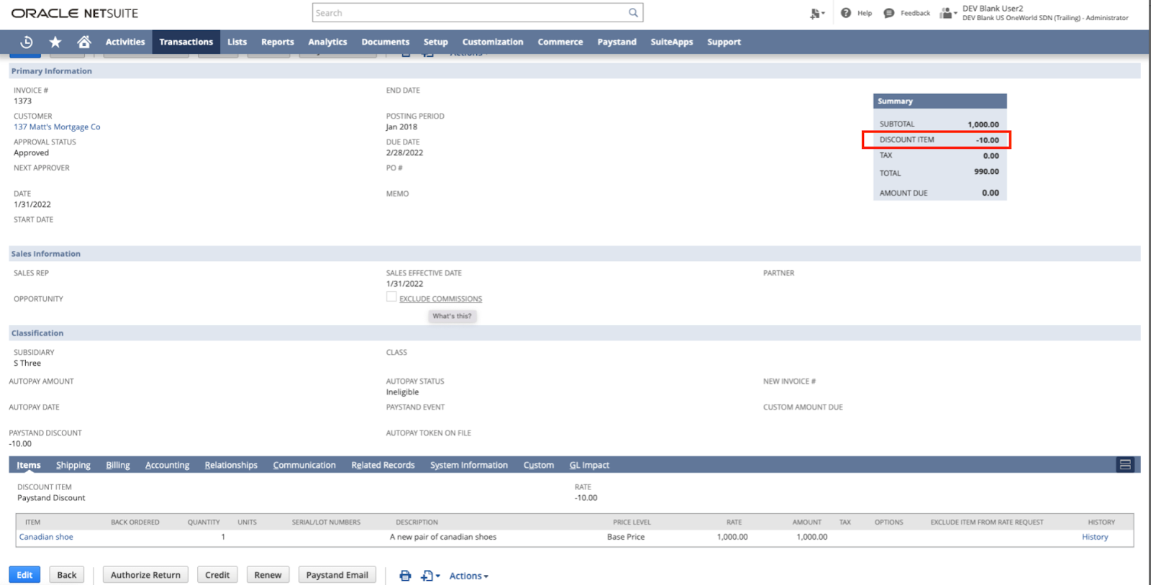This screenshot has width=1151, height=585.
Task: Click the Paystand Email button
Action: click(x=337, y=575)
